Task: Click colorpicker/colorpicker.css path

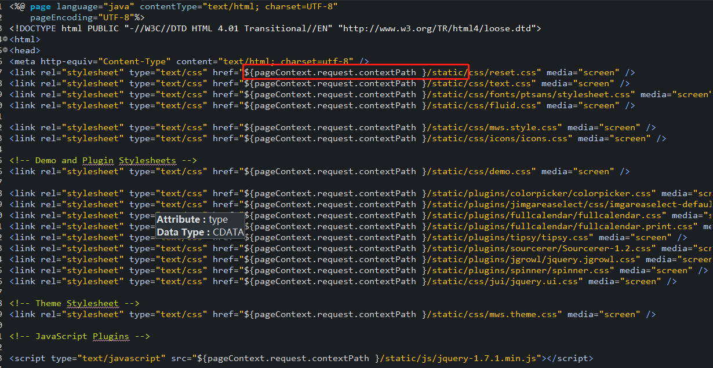Action: coord(581,193)
